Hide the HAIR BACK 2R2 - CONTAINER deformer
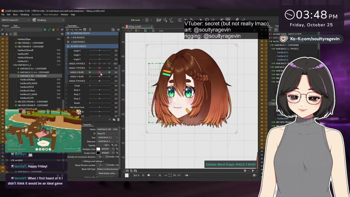The width and height of the screenshot is (350, 197). point(3,76)
